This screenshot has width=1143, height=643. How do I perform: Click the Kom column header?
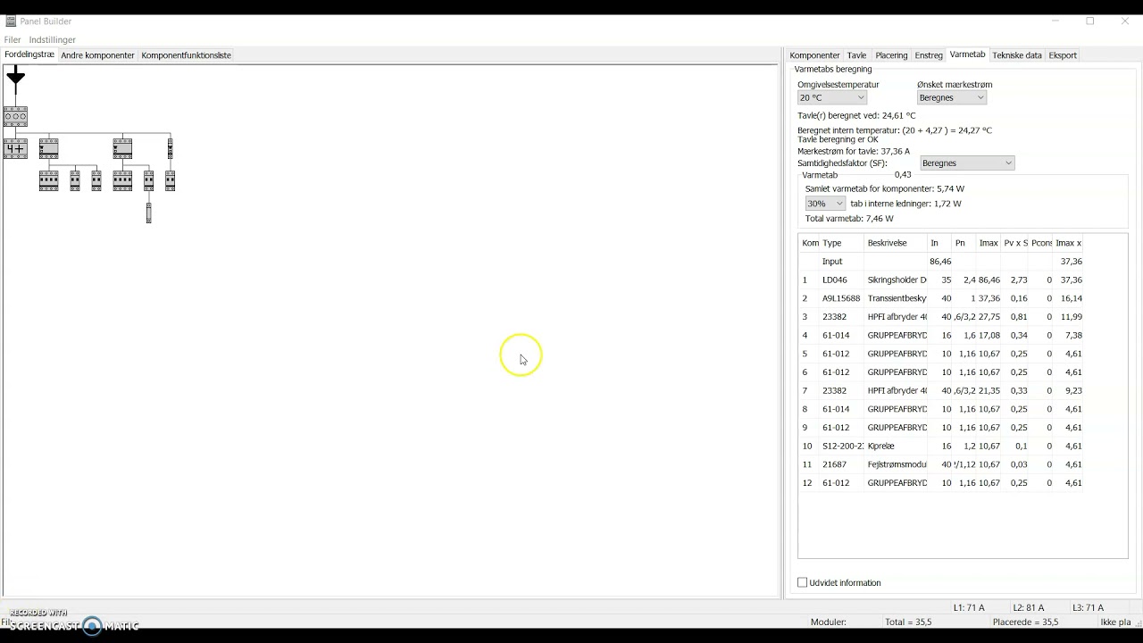coord(810,243)
